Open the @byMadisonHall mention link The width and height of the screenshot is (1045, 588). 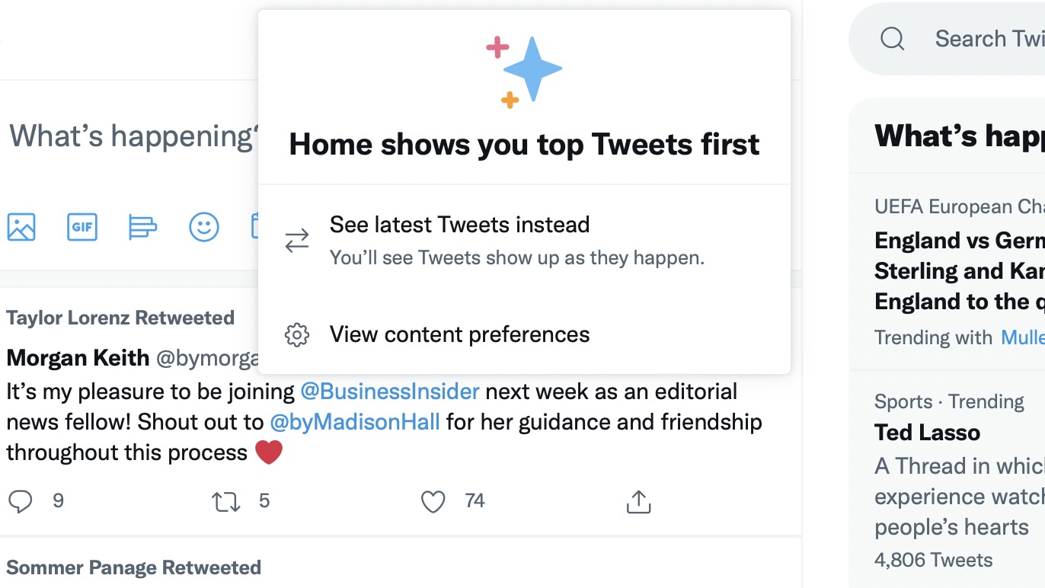pos(354,422)
